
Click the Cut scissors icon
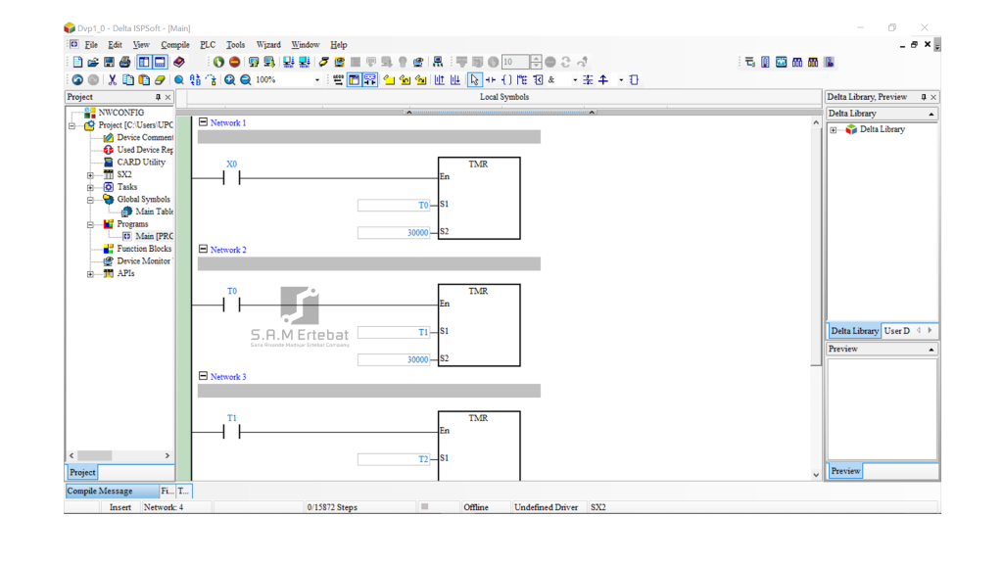[113, 80]
